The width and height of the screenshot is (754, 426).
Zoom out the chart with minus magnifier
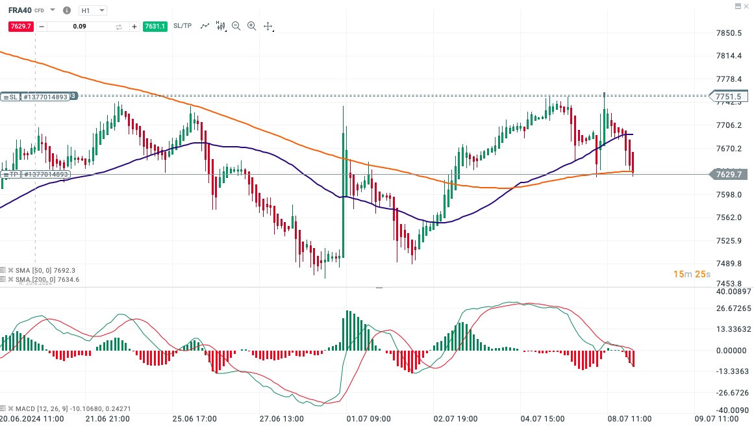[x=236, y=26]
